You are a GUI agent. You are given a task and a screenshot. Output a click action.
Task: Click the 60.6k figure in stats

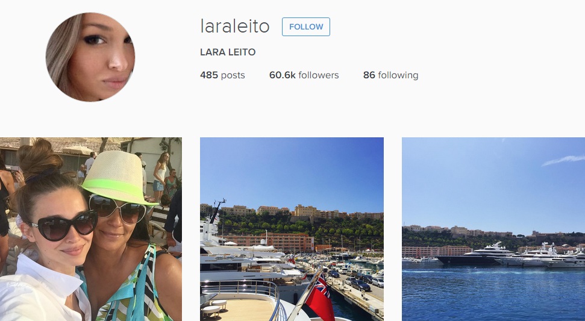pos(283,75)
